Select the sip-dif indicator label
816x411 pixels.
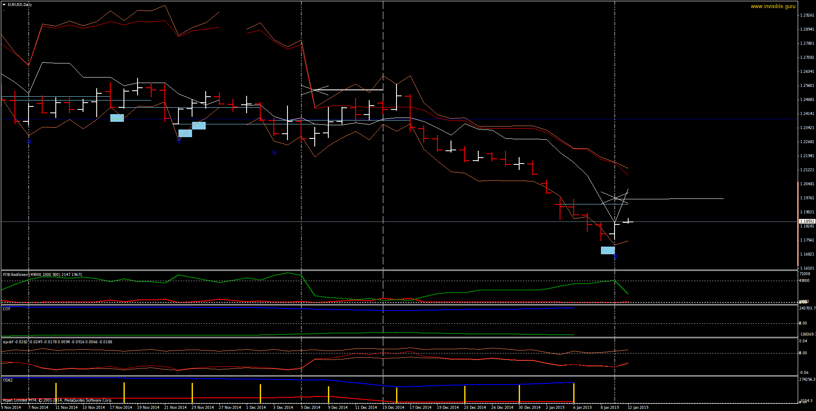57,342
